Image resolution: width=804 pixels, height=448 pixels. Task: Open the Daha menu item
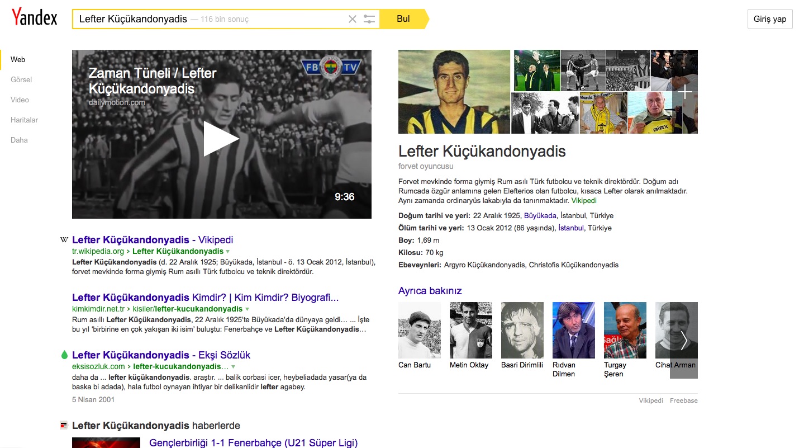pos(19,140)
